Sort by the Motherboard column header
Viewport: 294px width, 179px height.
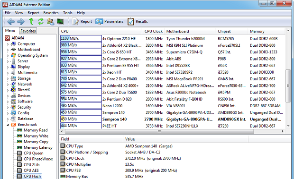(190, 31)
